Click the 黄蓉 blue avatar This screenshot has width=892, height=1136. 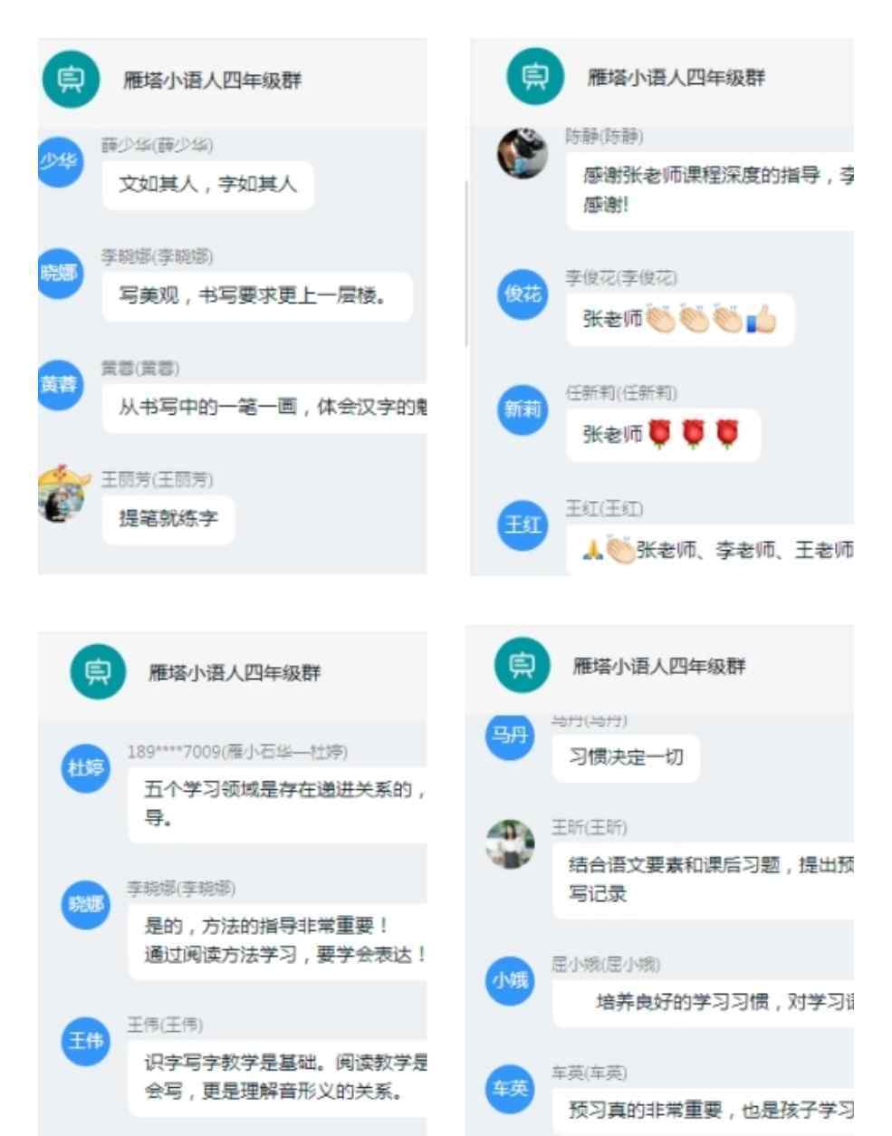click(x=60, y=385)
